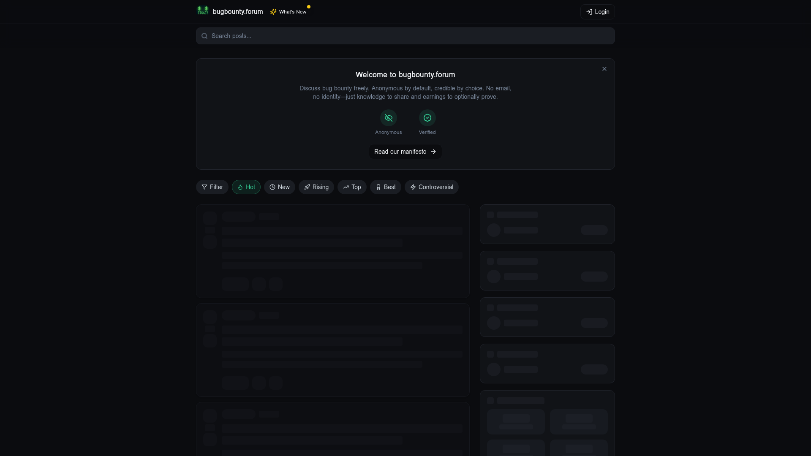
Task: Click the bugbounty.forum logo icon
Action: (203, 11)
